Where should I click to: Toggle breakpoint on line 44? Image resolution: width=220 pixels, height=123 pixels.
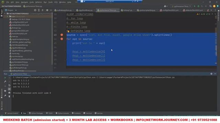tap(62, 39)
